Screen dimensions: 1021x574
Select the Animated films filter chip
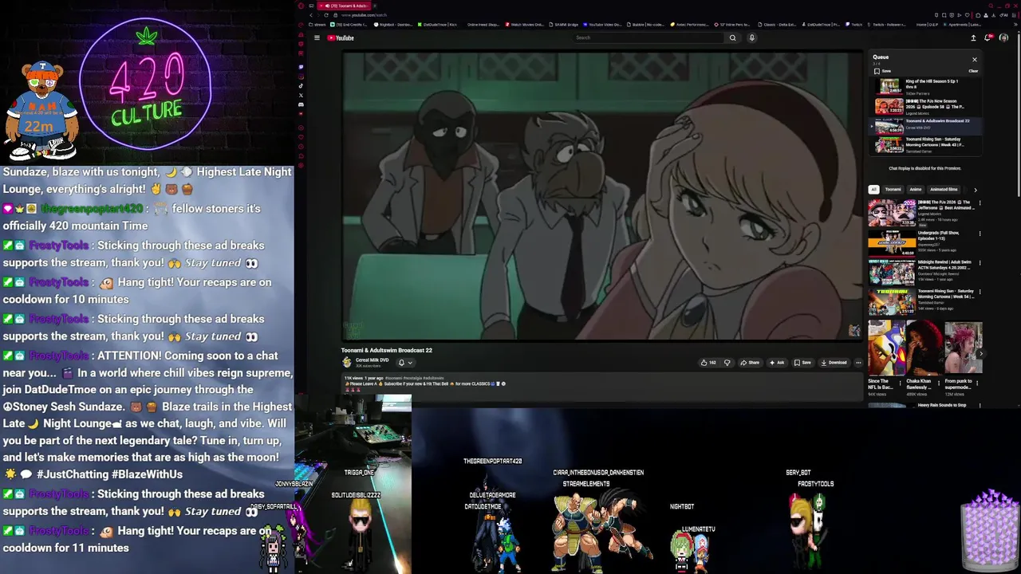pos(944,190)
